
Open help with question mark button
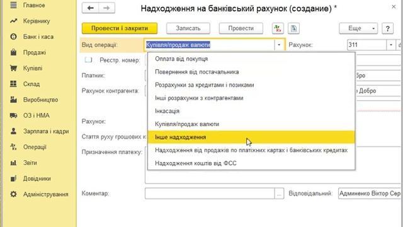[x=388, y=28]
